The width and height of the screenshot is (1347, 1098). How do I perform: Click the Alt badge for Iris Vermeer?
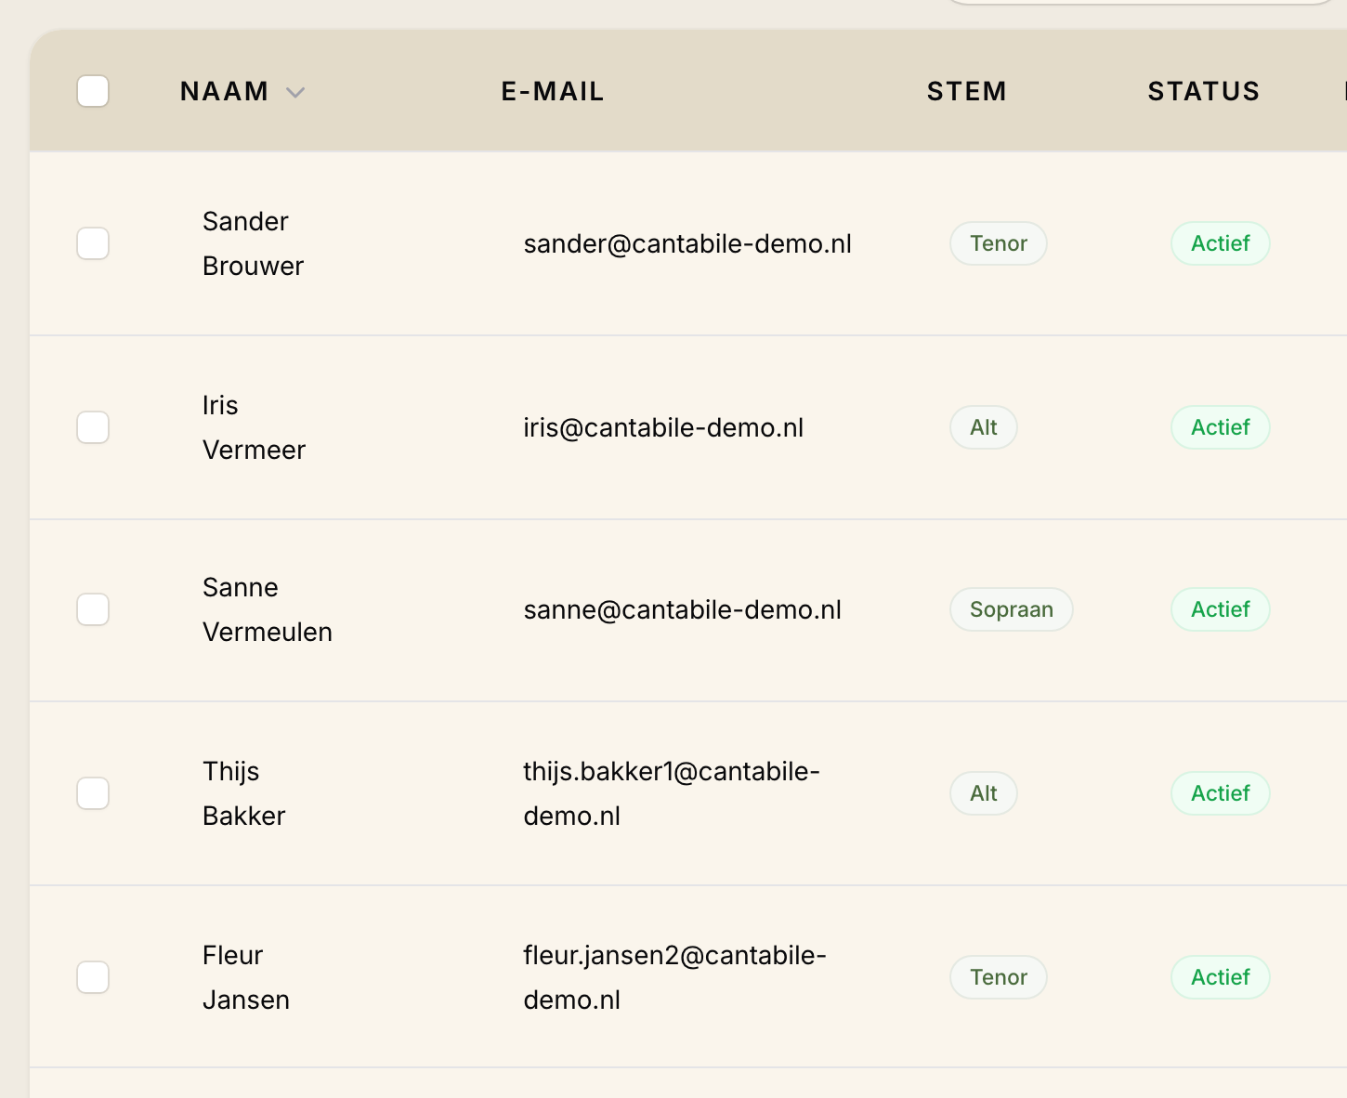pos(984,427)
